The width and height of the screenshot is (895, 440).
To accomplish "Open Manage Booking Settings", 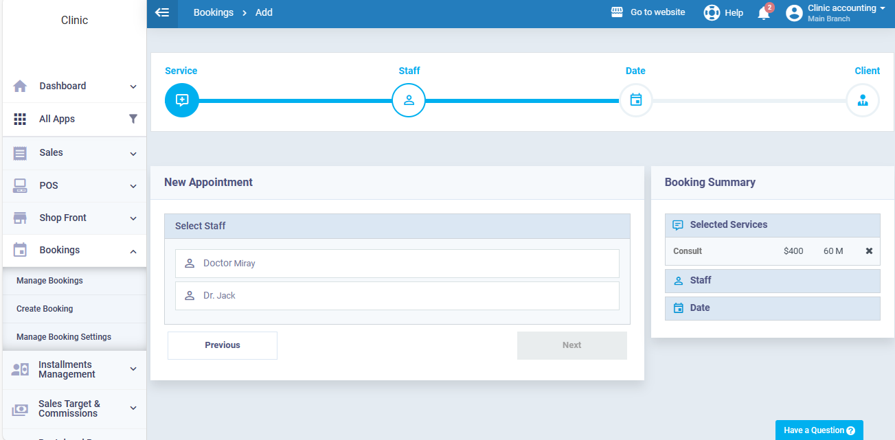I will click(x=64, y=337).
